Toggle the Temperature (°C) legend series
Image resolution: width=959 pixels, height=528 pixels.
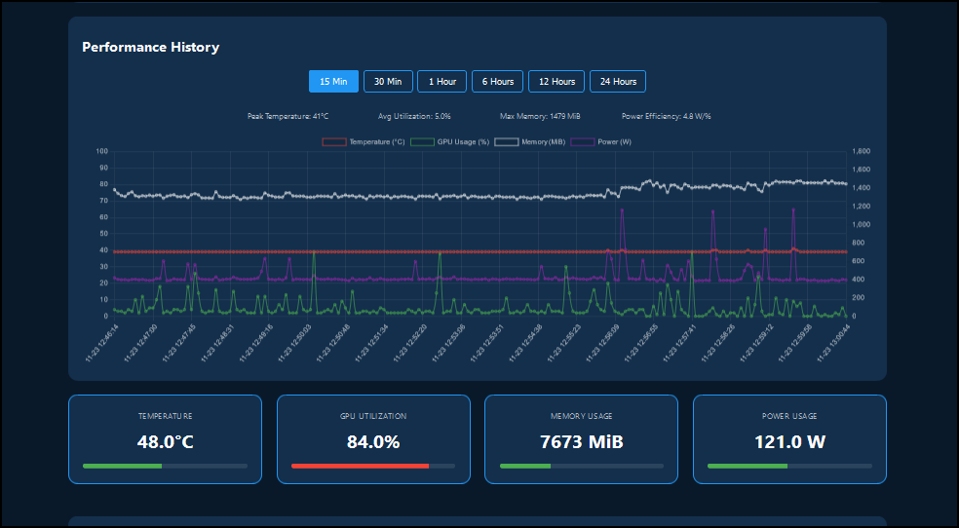click(x=364, y=142)
